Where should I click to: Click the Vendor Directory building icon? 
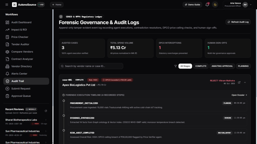[7, 66]
